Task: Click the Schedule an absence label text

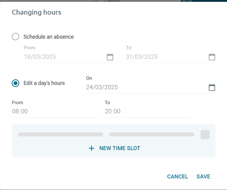Action: tap(49, 37)
